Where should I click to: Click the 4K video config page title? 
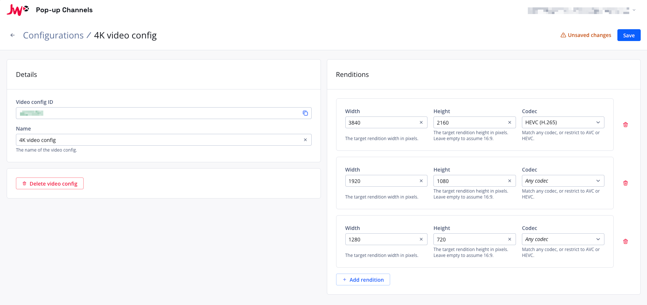pyautogui.click(x=125, y=35)
